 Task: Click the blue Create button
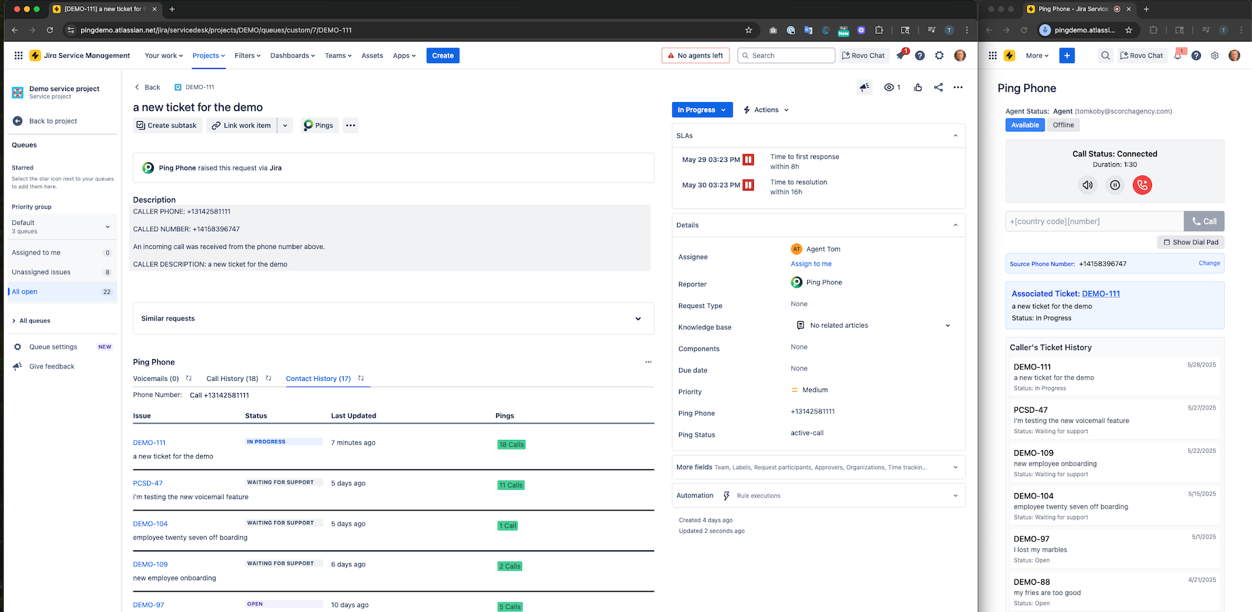pos(443,56)
